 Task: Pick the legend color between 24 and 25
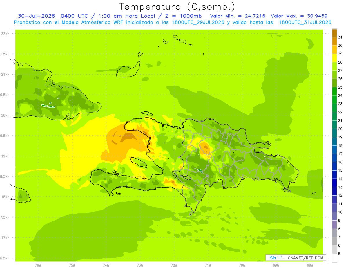pyautogui.click(x=334, y=91)
